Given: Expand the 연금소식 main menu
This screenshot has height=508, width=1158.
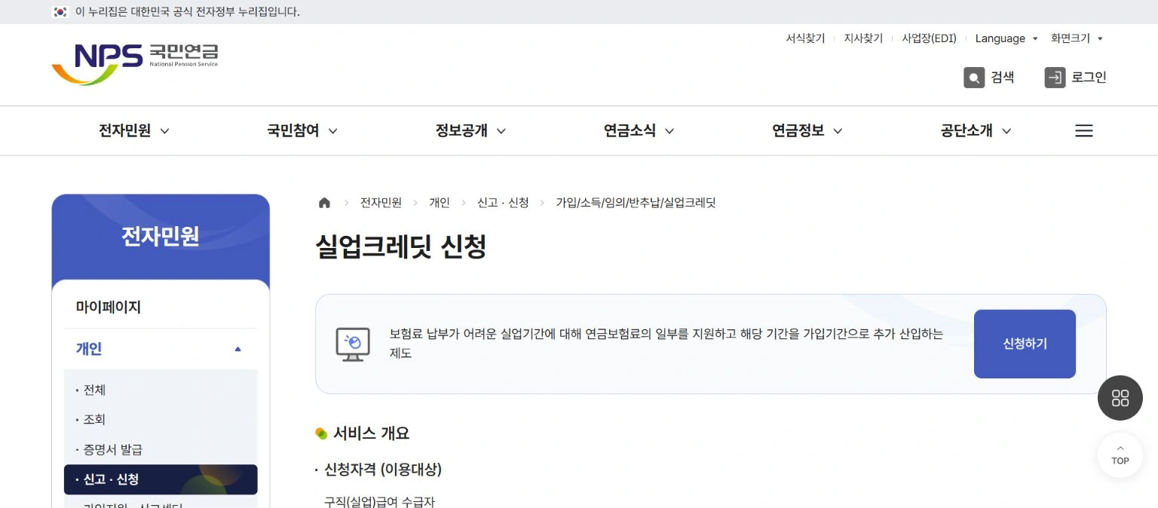Looking at the screenshot, I should coord(639,131).
